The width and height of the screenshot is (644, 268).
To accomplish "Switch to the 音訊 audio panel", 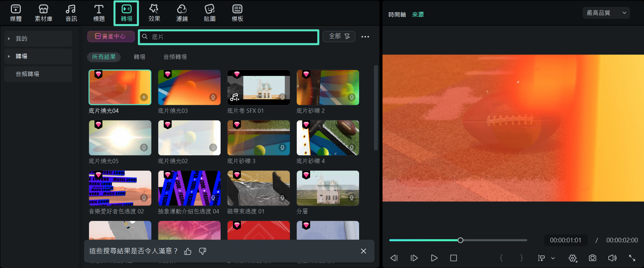I will [x=71, y=13].
